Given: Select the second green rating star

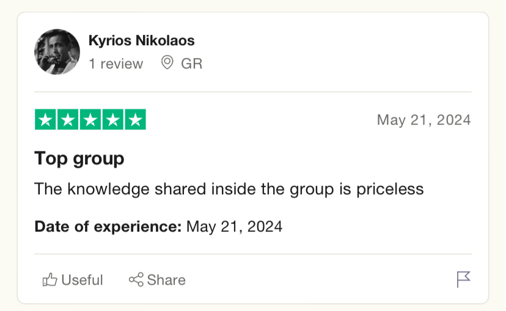Looking at the screenshot, I should coord(68,119).
